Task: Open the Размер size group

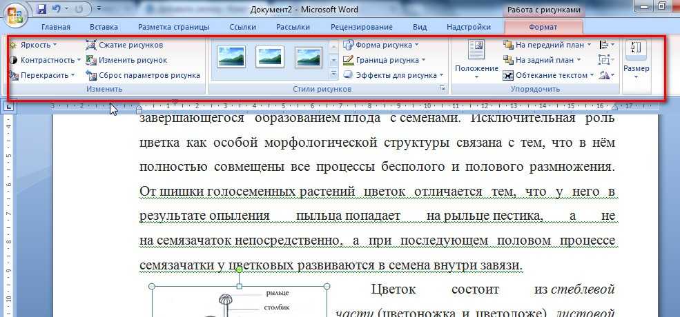Action: [x=636, y=59]
